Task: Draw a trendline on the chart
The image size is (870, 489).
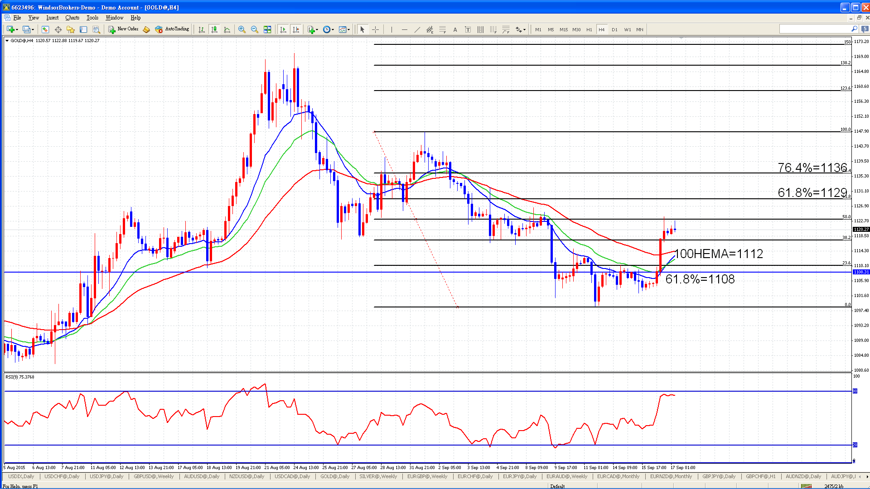Action: [417, 29]
